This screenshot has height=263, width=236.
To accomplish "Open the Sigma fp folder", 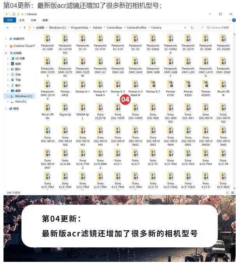I will [x=65, y=109].
